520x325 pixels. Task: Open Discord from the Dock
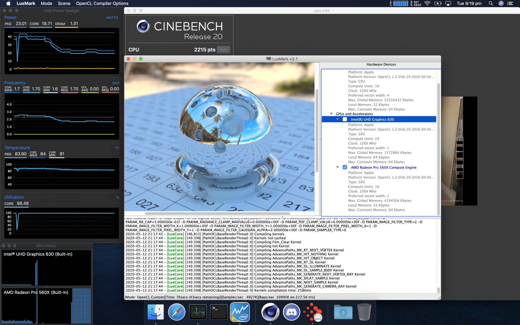291,312
